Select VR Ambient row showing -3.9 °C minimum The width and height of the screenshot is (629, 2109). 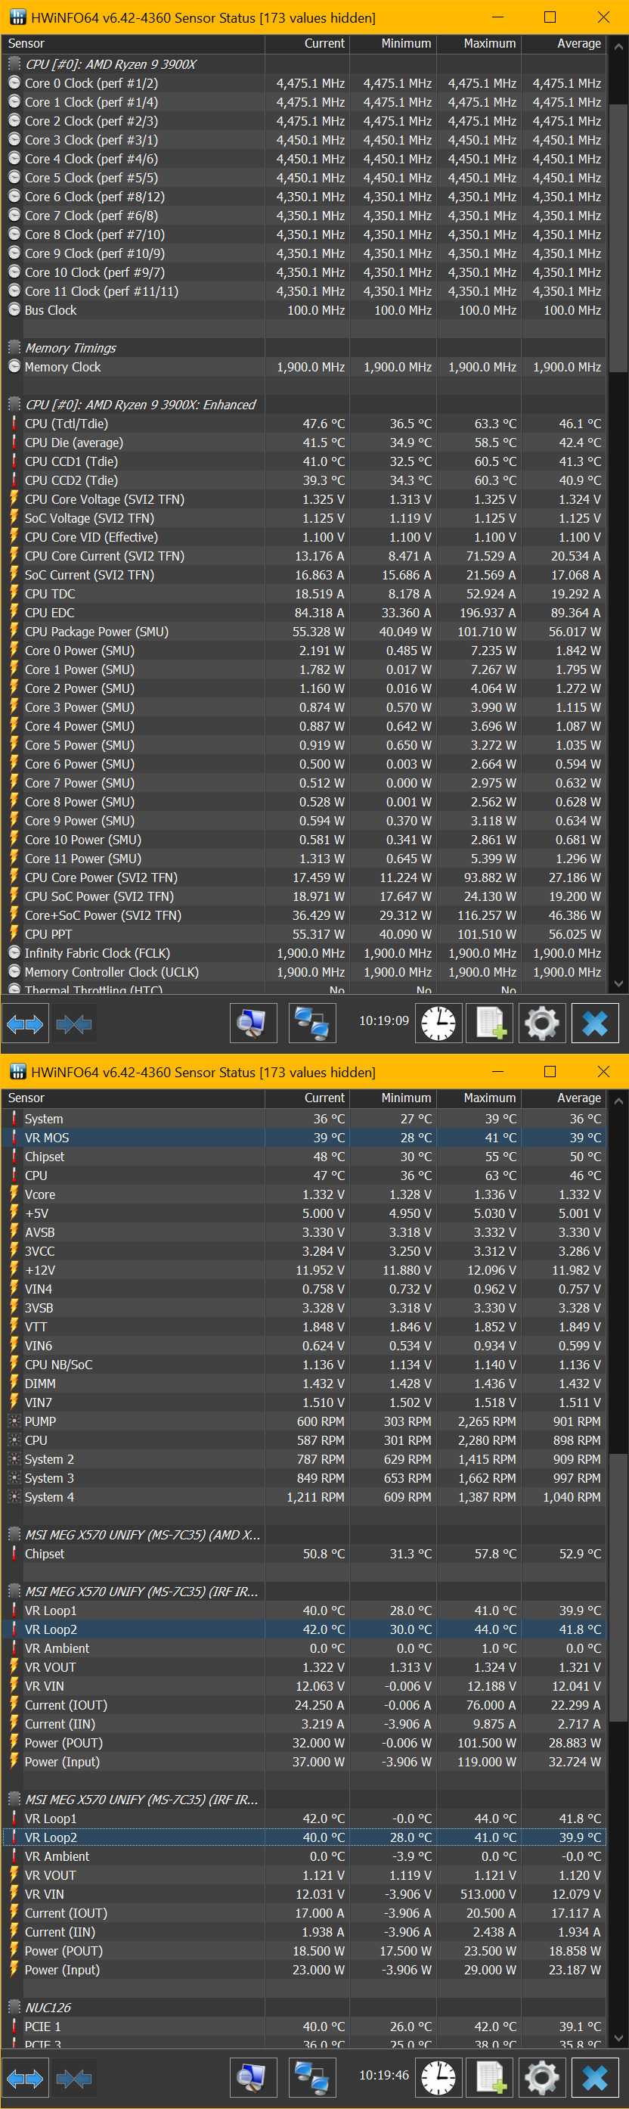click(304, 1857)
